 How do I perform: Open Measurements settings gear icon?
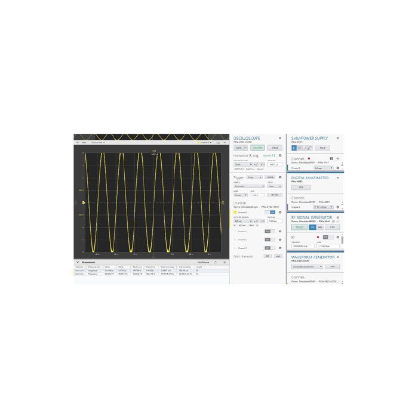pos(225,262)
